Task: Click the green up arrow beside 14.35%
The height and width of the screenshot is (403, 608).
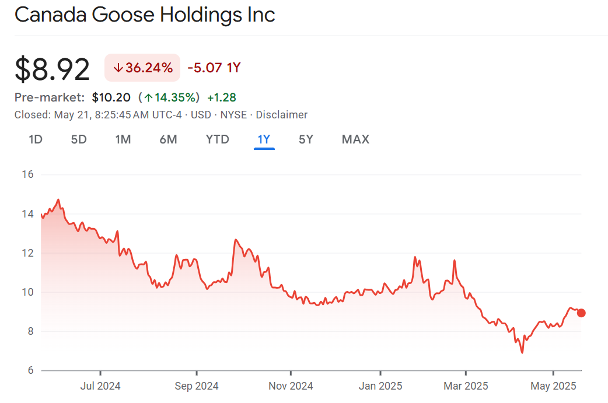Action: coord(148,97)
